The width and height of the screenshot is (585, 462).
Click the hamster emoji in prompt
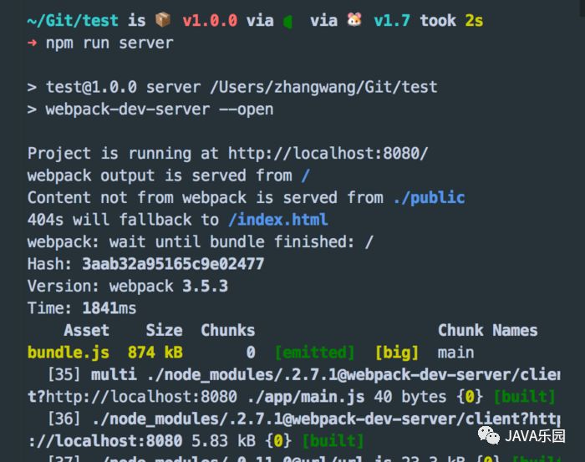(x=354, y=19)
